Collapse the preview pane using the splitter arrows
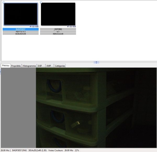Screen dimensions: 157x152 (96, 62)
